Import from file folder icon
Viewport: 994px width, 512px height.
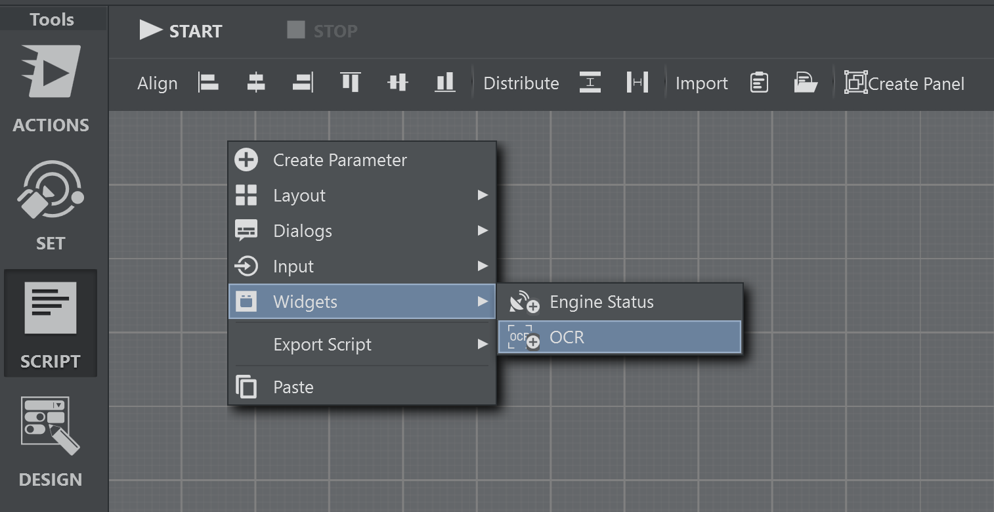[805, 83]
